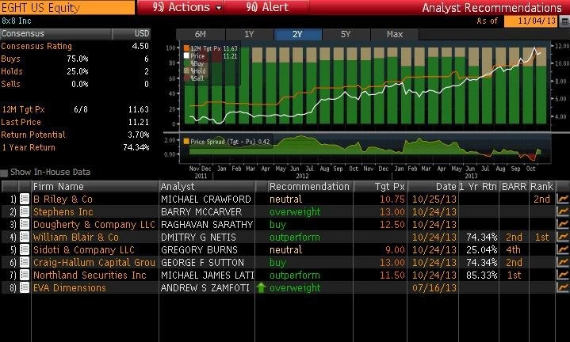Click the Alert button
This screenshot has height=342, width=570.
(267, 7)
